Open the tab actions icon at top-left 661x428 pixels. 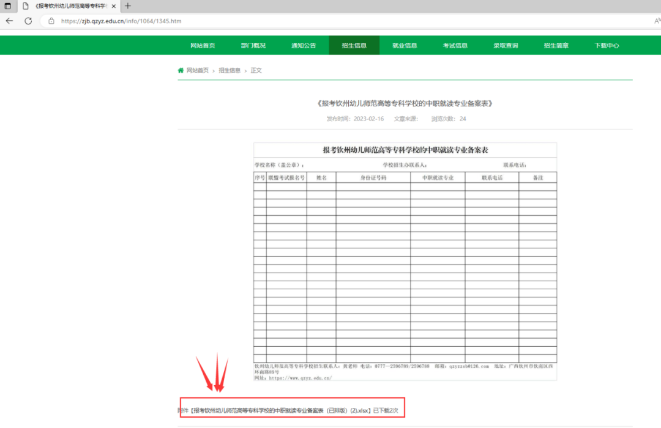pos(8,6)
